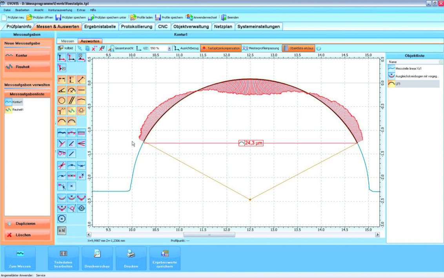This screenshot has height=278, width=444.
Task: Switch to the Messen sub-tab
Action: point(67,41)
